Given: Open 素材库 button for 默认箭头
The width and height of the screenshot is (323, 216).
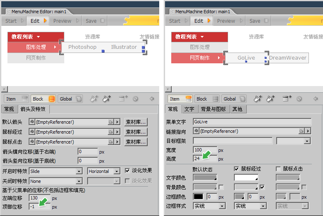Looking at the screenshot, I should (x=136, y=122).
